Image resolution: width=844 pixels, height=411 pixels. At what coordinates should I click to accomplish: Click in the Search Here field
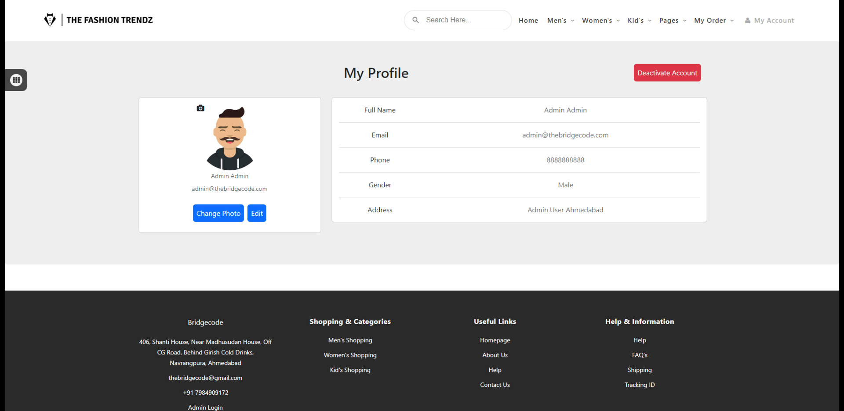tap(458, 20)
